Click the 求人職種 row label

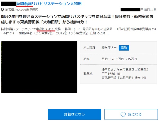(90, 48)
